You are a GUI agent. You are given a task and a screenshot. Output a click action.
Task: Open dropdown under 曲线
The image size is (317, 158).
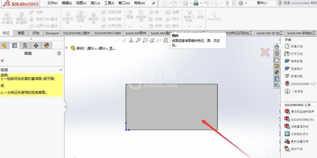point(200,27)
